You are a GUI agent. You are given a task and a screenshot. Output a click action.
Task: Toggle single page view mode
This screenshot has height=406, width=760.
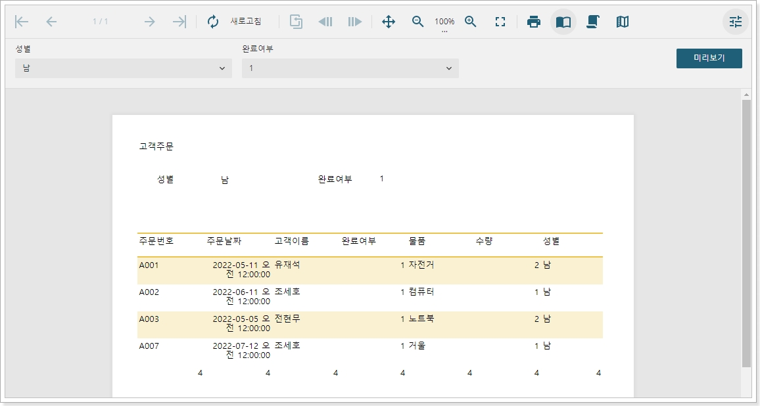563,22
